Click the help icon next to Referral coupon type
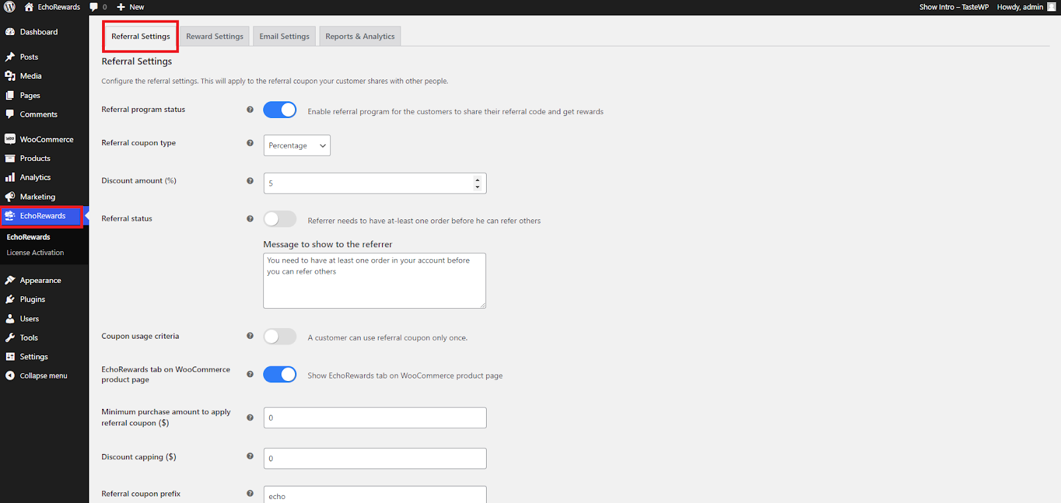This screenshot has height=503, width=1061. pyautogui.click(x=250, y=143)
